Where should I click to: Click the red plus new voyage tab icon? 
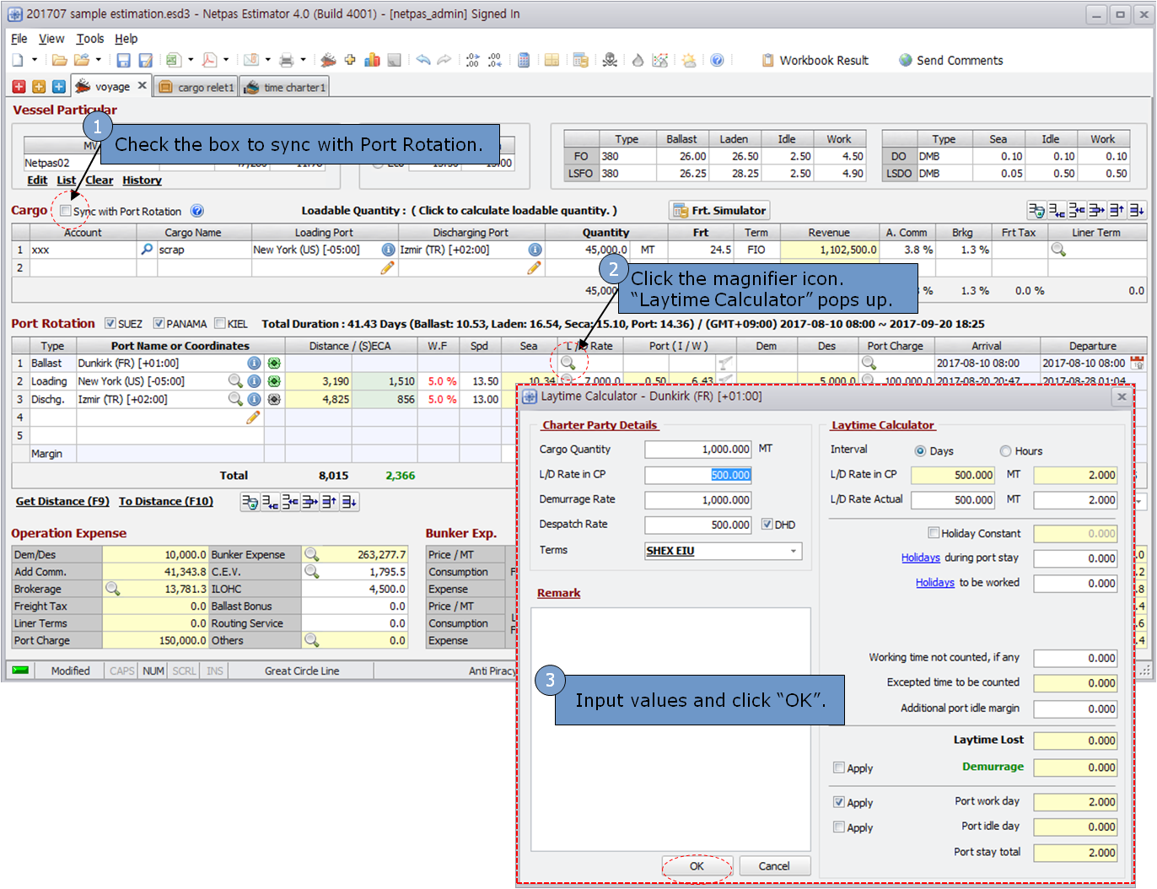click(x=19, y=86)
